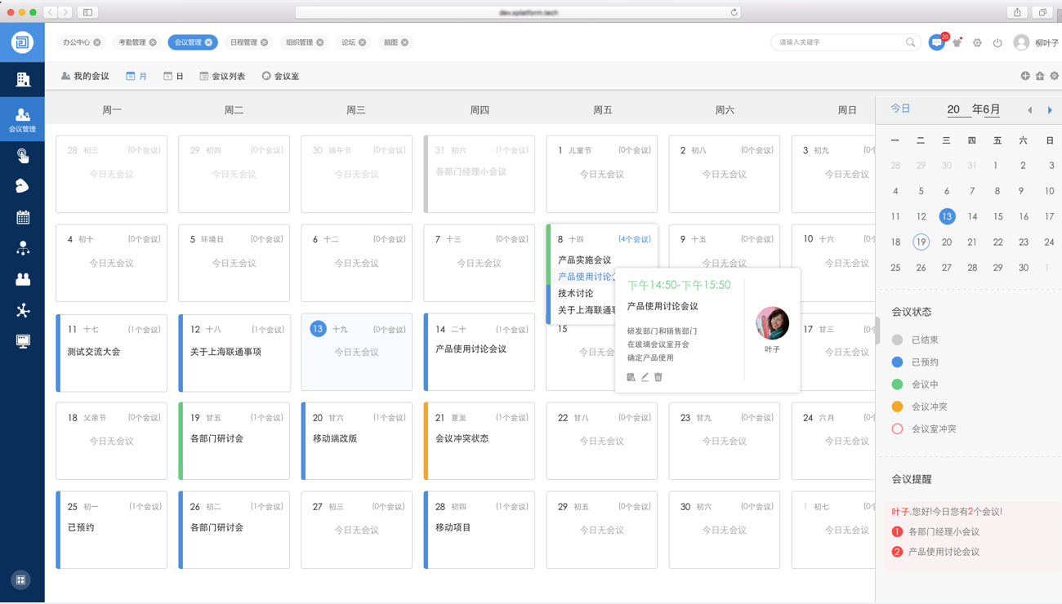This screenshot has height=604, width=1062.
Task: Switch to 日 day view
Action: [173, 76]
